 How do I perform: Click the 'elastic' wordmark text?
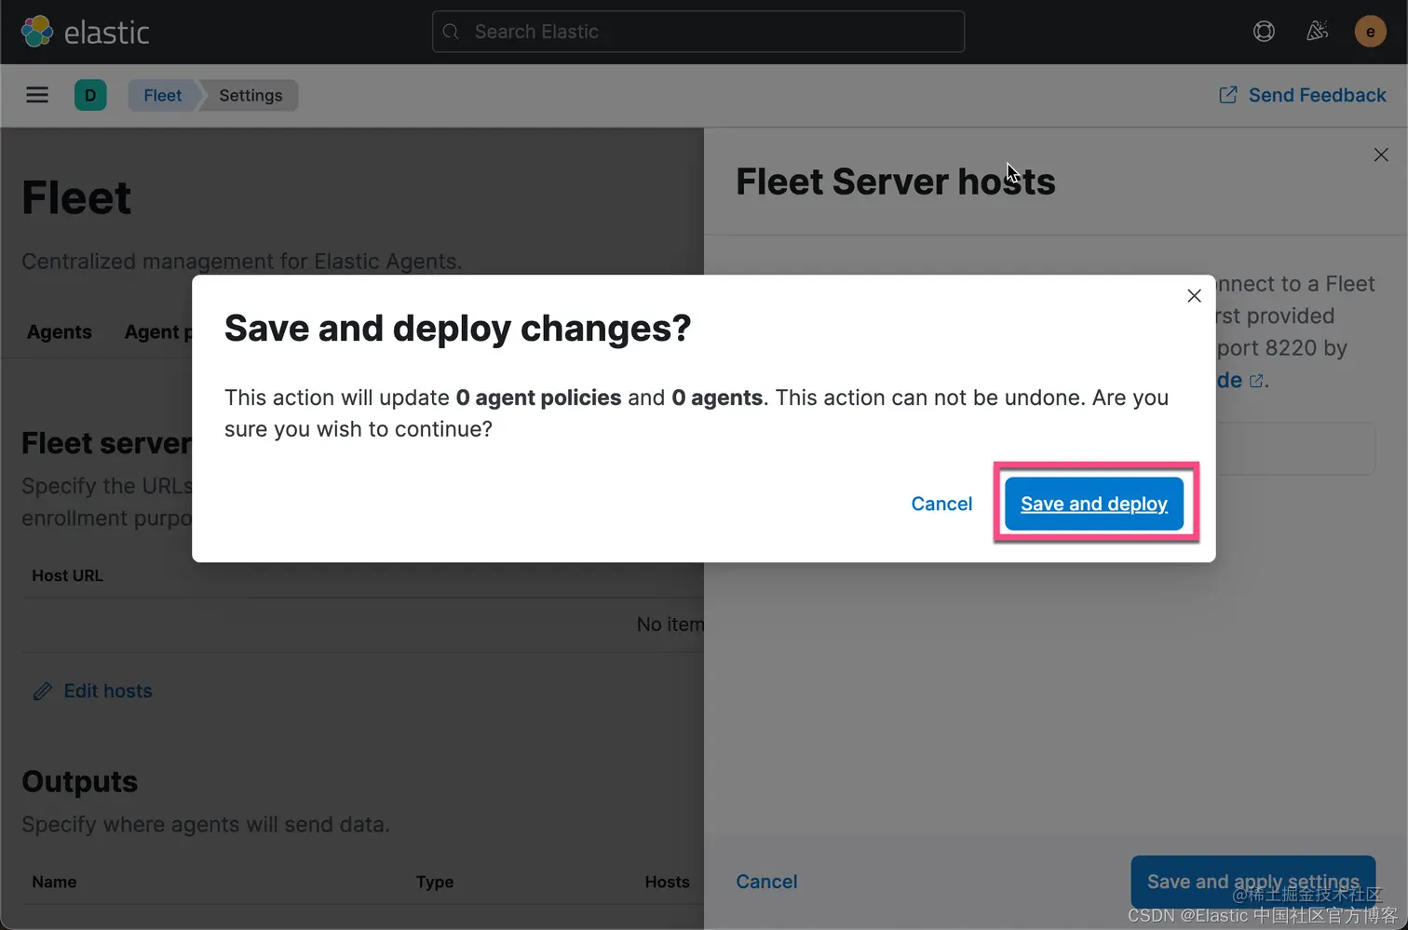(x=106, y=33)
